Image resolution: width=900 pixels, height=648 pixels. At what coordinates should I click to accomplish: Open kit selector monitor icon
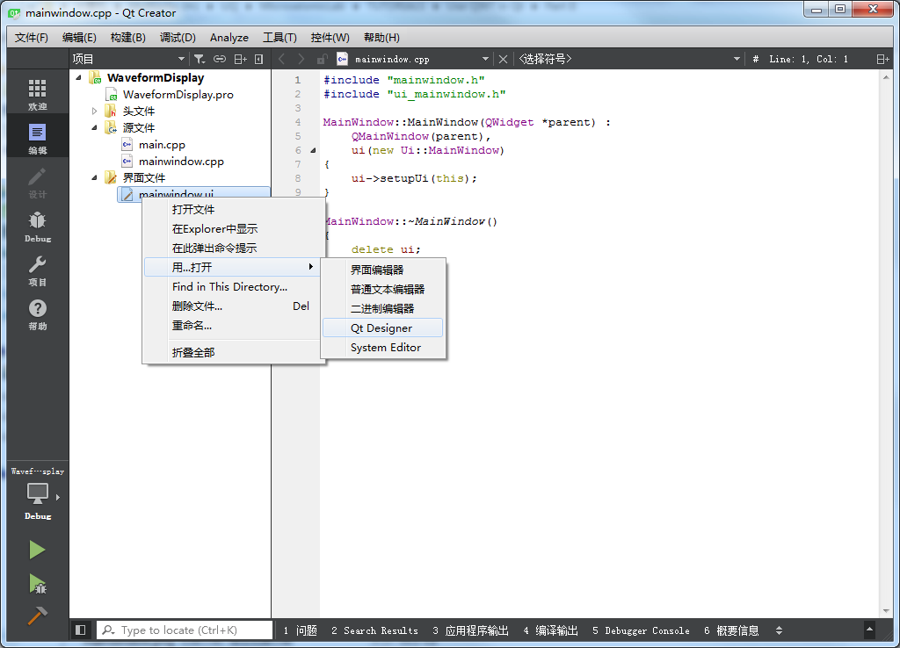click(37, 493)
